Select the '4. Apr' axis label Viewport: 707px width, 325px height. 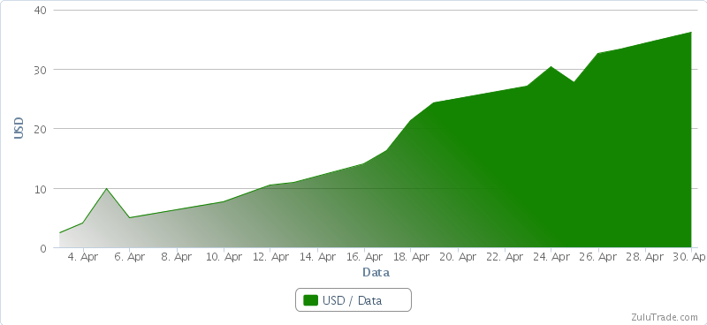83,257
